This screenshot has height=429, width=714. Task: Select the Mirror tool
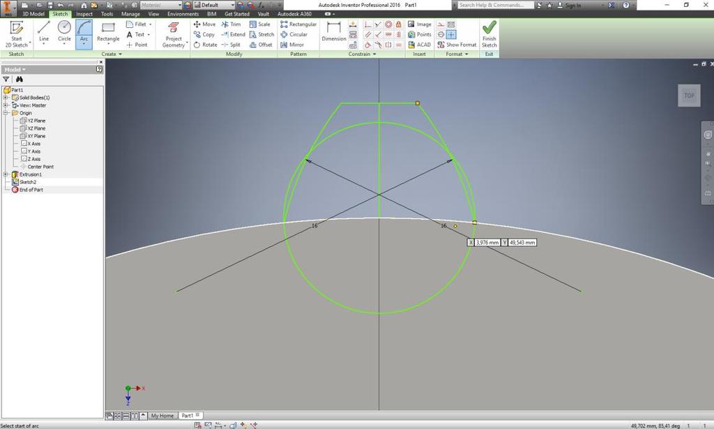click(292, 45)
